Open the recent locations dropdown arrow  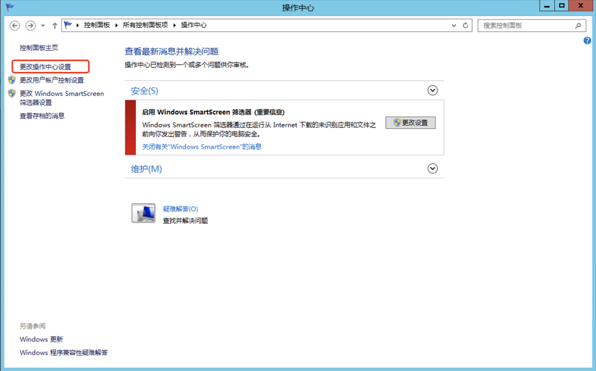click(43, 25)
